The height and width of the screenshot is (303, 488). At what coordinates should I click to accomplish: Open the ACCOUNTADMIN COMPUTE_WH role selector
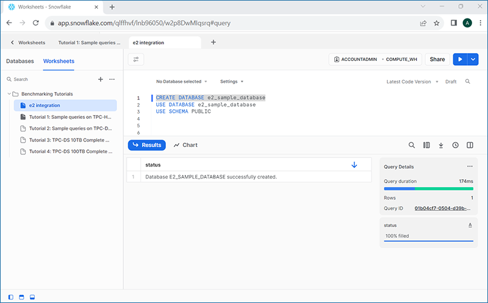click(375, 59)
